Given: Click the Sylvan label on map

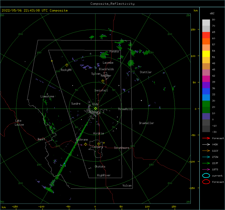Looking at the screenshot, I should coord(96,74).
